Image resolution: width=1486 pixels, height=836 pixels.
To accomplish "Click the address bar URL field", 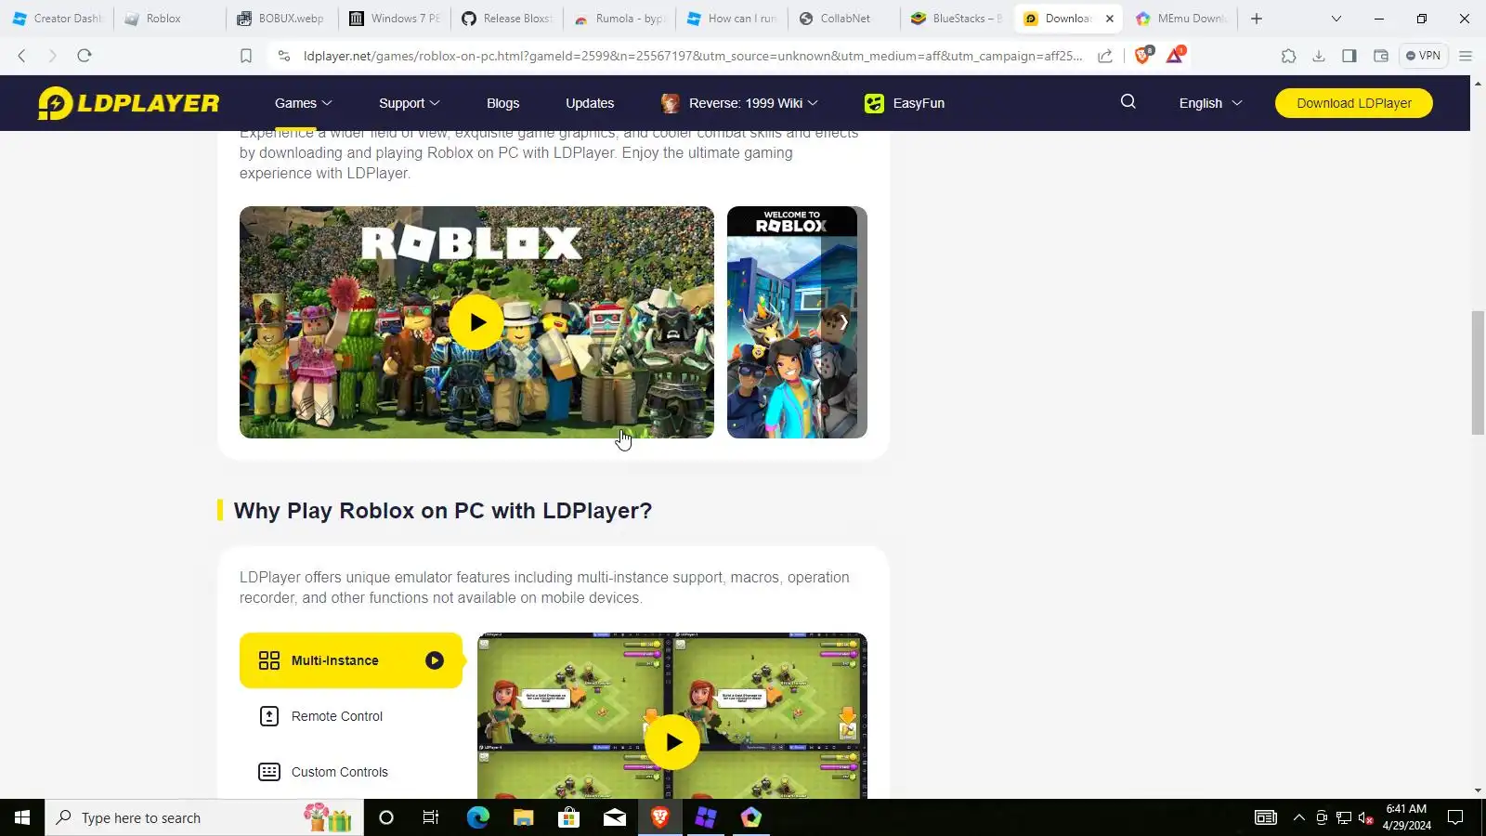I will pyautogui.click(x=692, y=56).
